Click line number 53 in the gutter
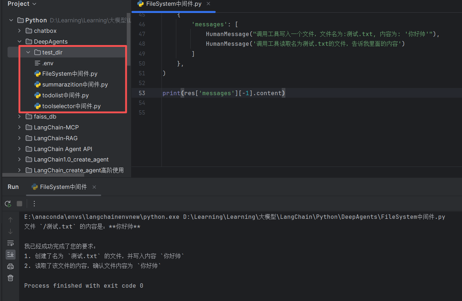Viewport: 462px width, 301px height. [x=142, y=93]
